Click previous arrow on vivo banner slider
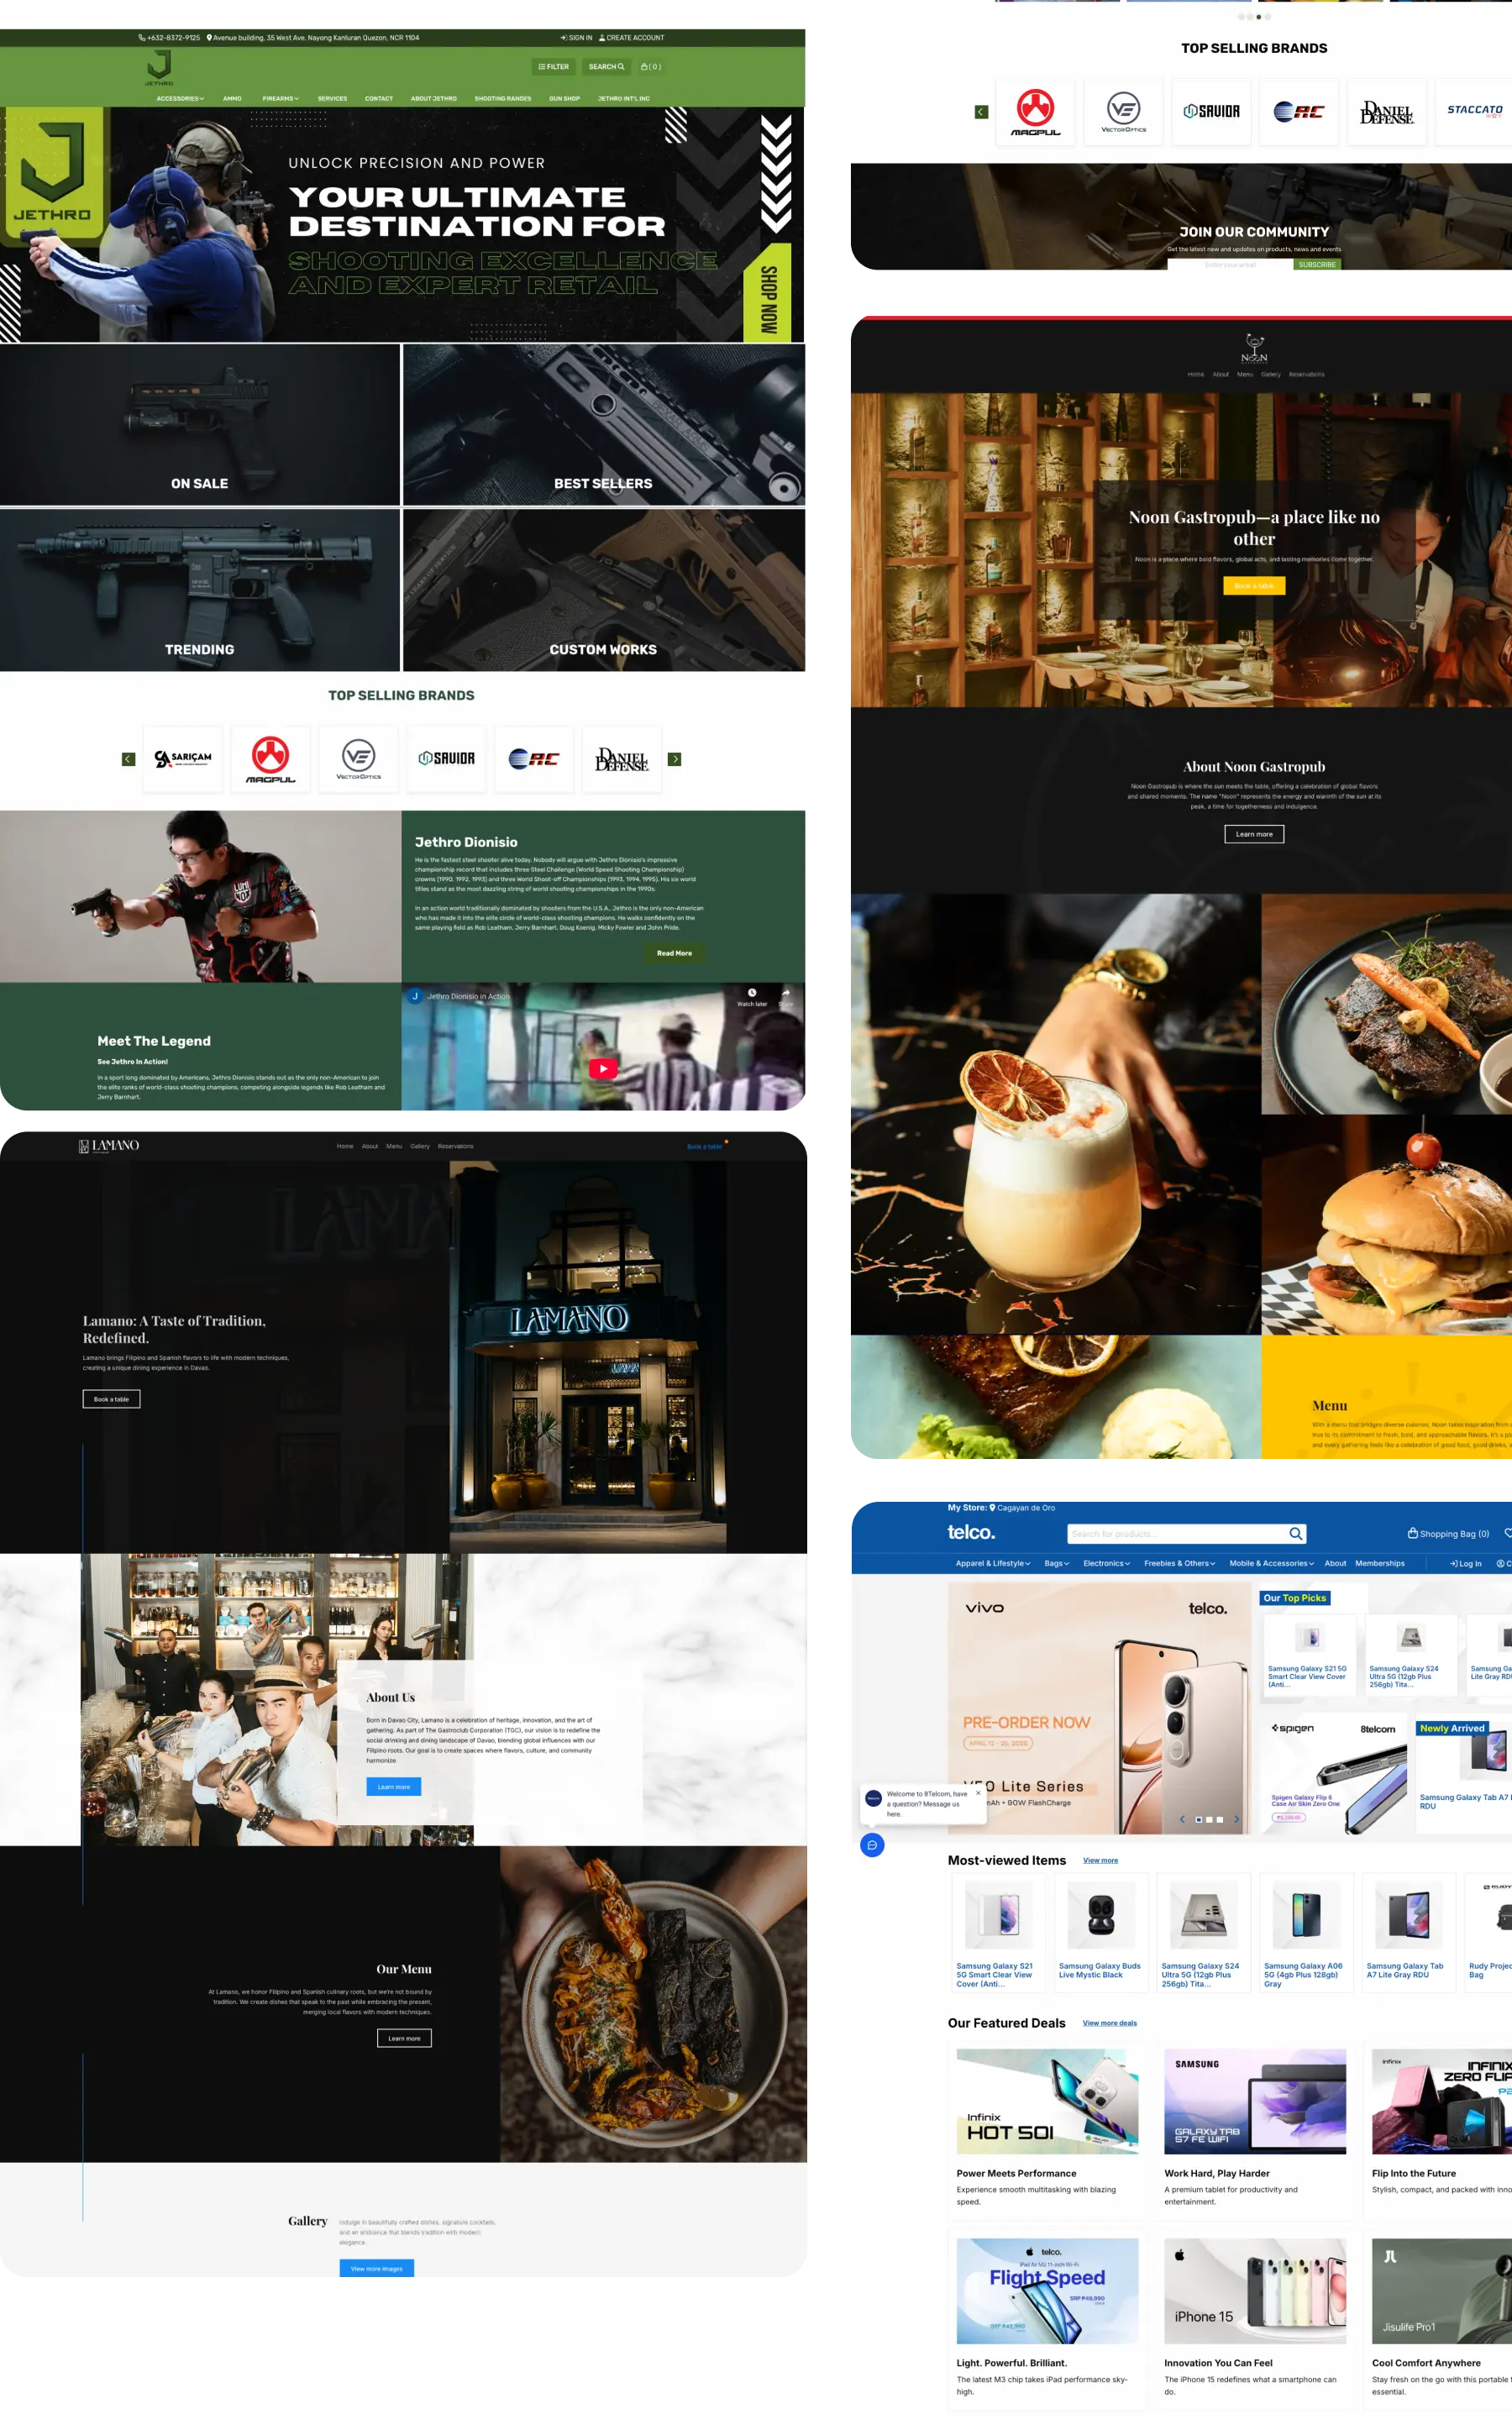 point(1182,1819)
